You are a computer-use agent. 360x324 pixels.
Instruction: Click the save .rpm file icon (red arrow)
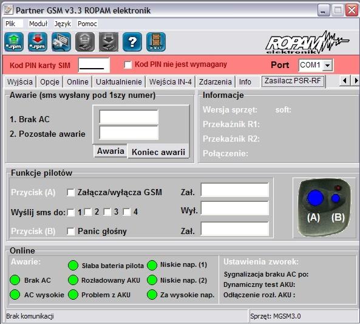pyautogui.click(x=38, y=42)
